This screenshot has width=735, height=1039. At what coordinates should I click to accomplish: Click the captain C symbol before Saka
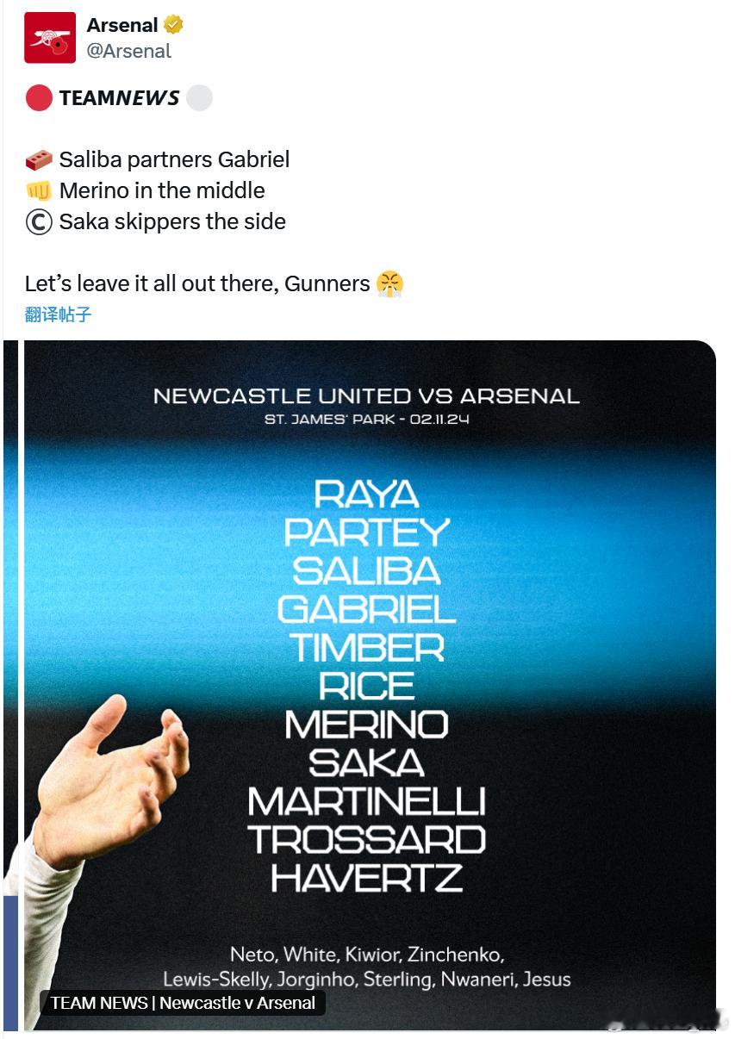coord(39,222)
